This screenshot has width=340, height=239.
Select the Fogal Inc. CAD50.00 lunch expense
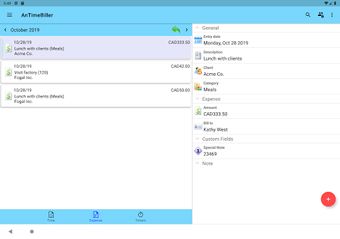tap(96, 96)
